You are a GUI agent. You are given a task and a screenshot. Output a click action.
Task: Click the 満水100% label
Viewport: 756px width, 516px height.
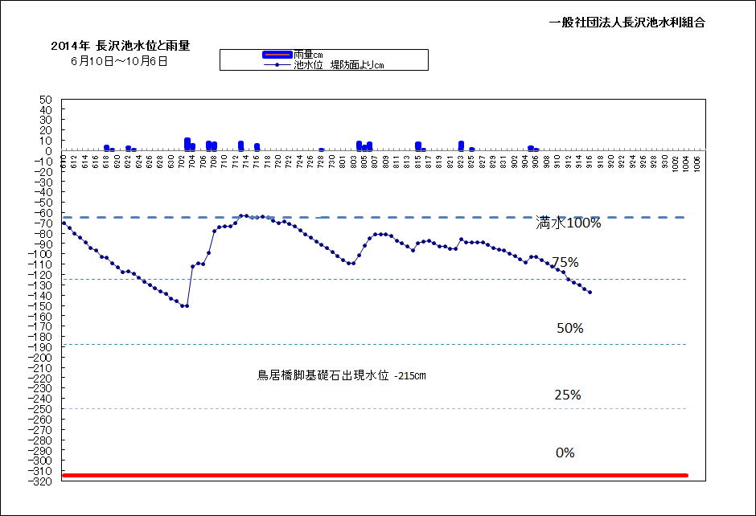(x=569, y=223)
